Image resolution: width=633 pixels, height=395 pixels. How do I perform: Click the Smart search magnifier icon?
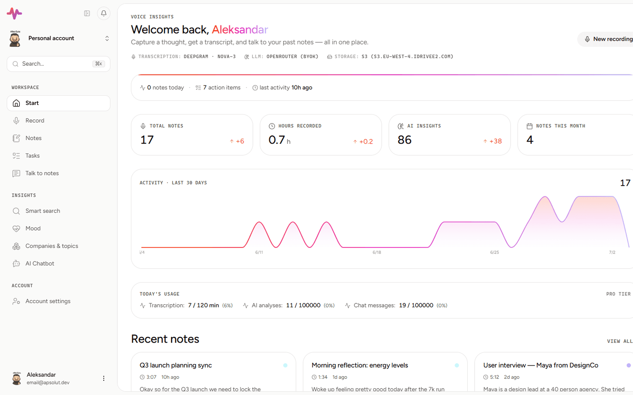click(16, 211)
